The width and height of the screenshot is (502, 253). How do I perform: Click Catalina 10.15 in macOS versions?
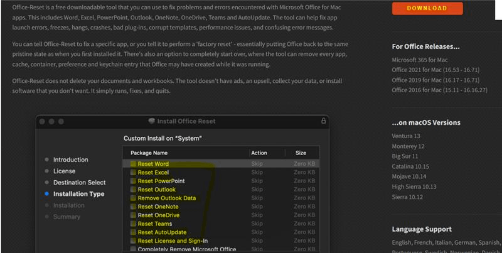410,166
